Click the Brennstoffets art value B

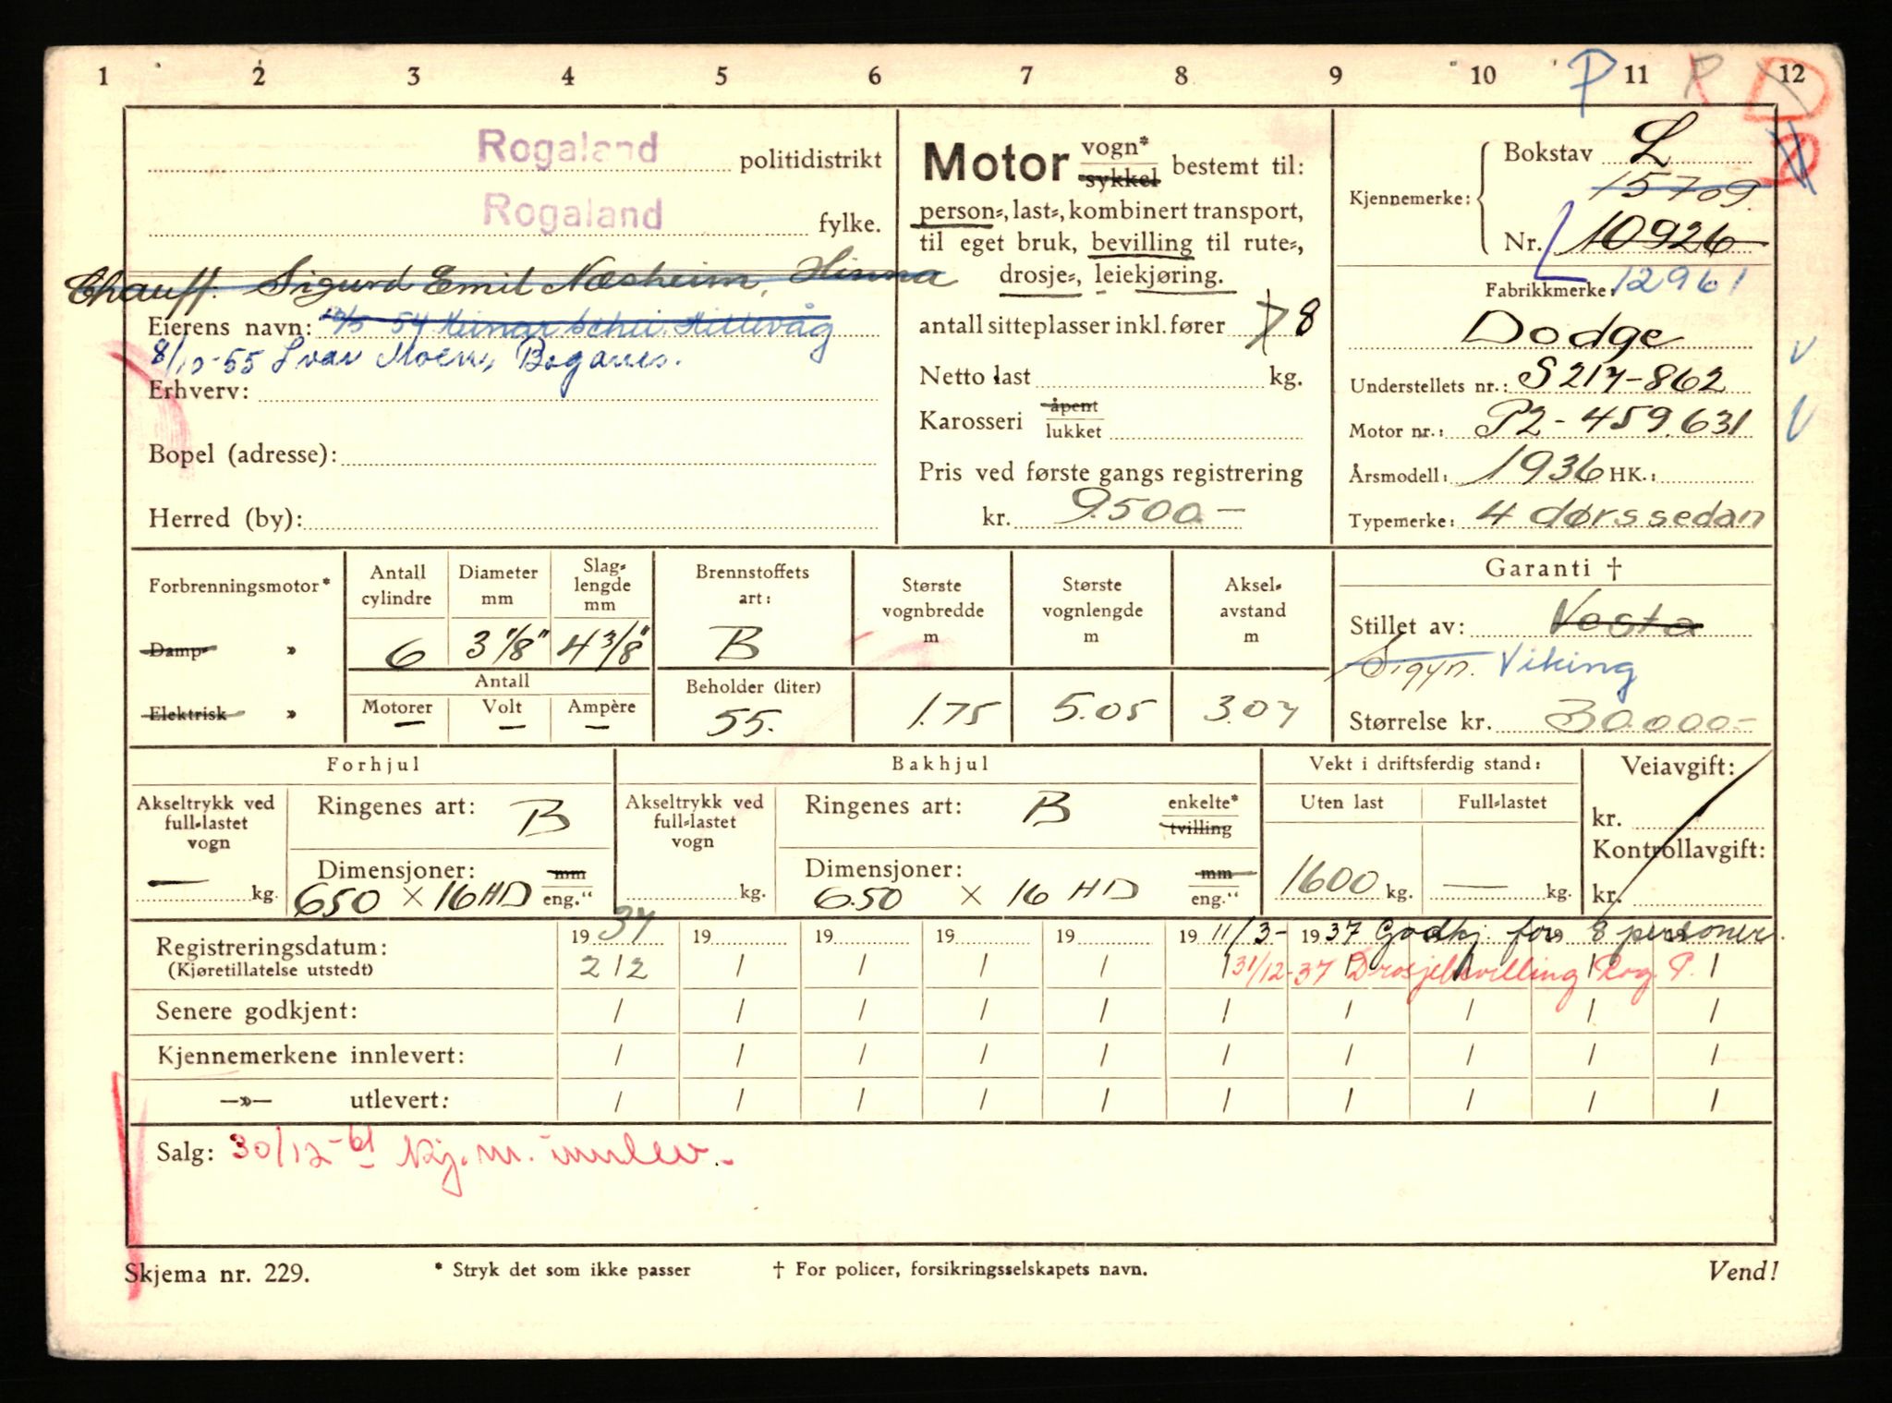click(738, 643)
